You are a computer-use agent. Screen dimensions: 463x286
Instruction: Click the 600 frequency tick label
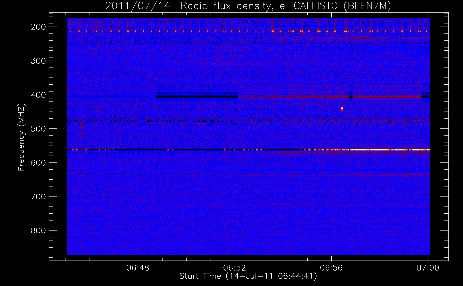coord(38,162)
